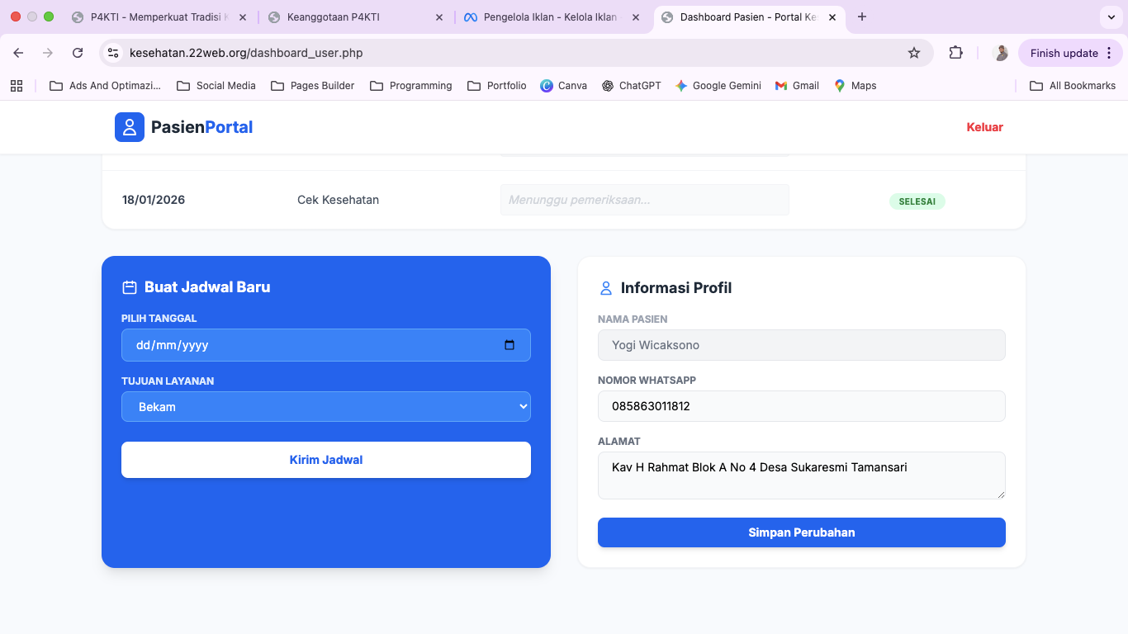Expand the tab search chevron

1111,17
